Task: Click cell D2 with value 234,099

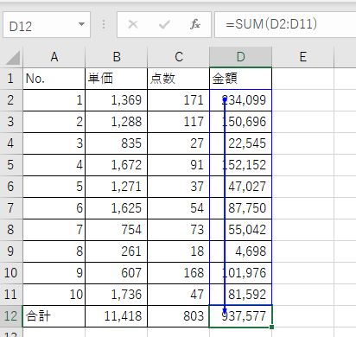Action: click(x=241, y=100)
